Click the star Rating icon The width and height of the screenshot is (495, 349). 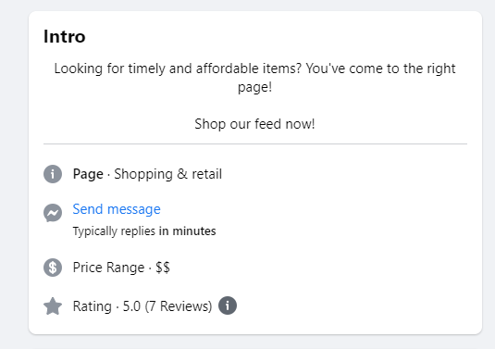pos(53,306)
